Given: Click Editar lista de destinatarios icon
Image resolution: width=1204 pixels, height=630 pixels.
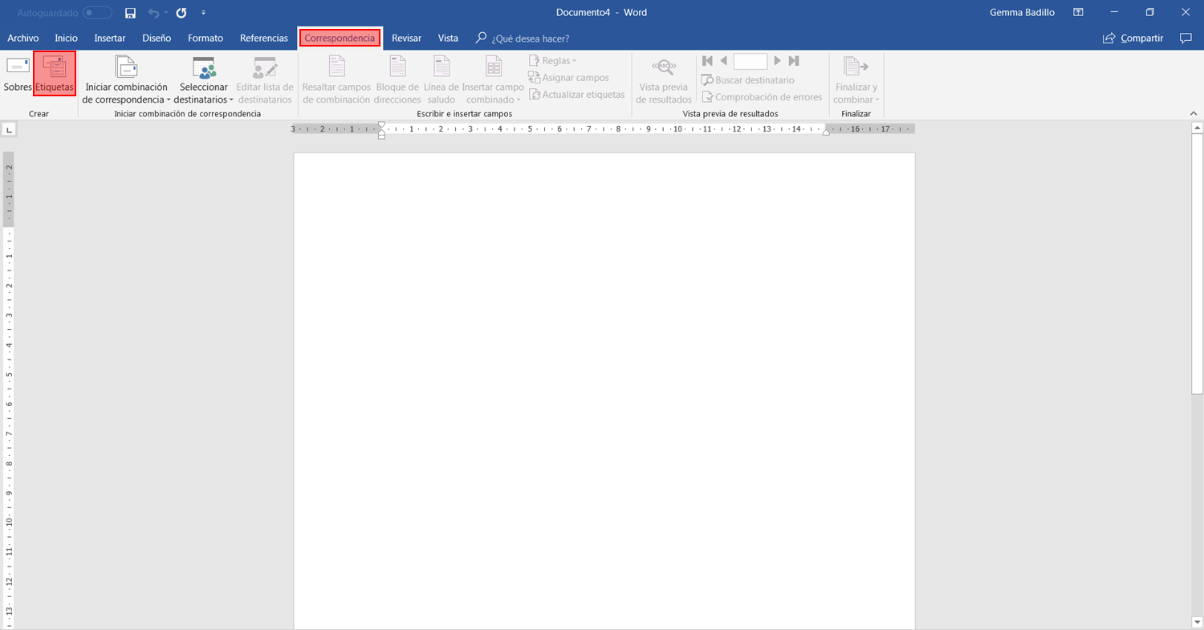Looking at the screenshot, I should [x=265, y=67].
